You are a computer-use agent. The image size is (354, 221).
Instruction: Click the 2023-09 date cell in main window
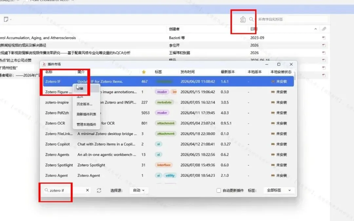coord(257,38)
